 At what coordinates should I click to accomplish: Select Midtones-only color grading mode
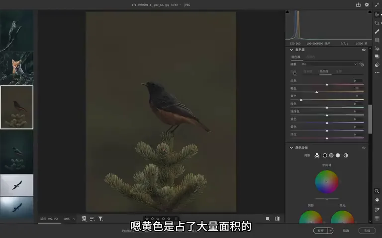point(331,155)
